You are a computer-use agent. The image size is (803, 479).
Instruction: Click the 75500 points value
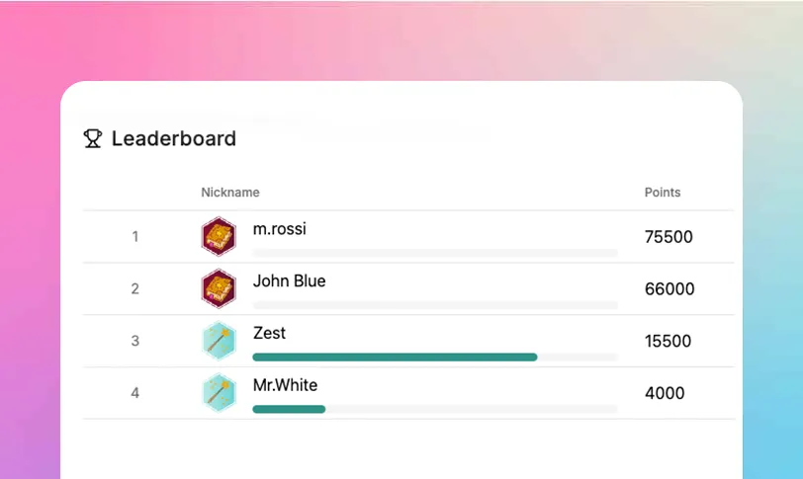click(669, 237)
